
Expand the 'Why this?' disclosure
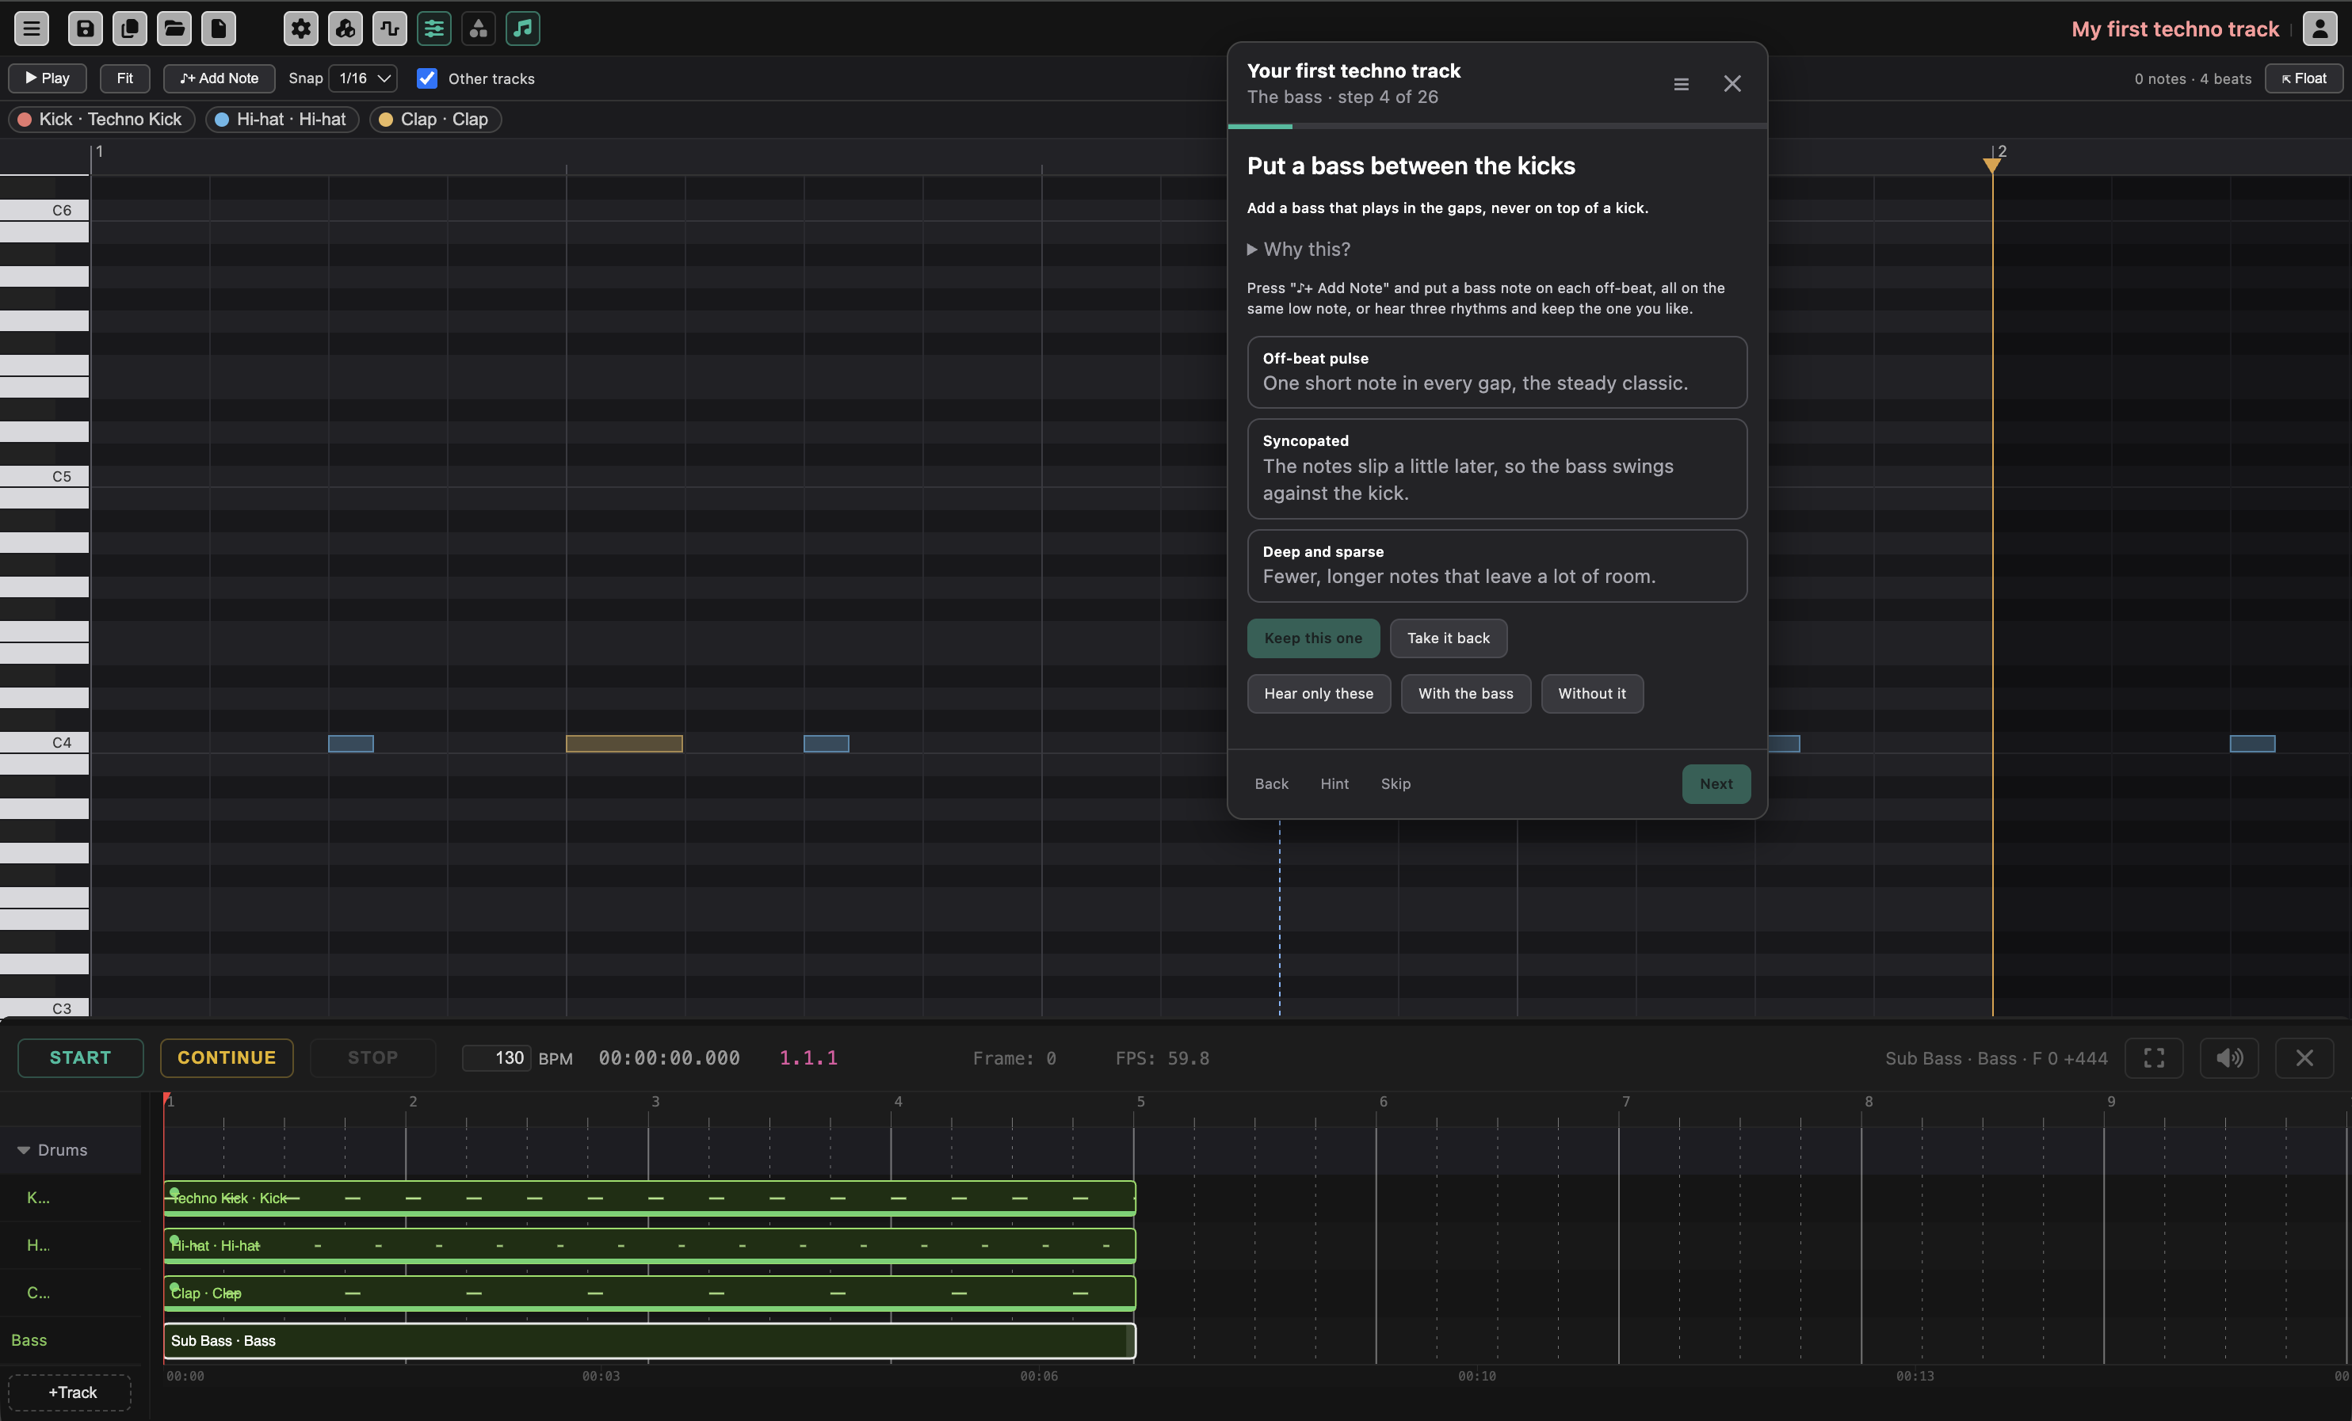point(1298,249)
